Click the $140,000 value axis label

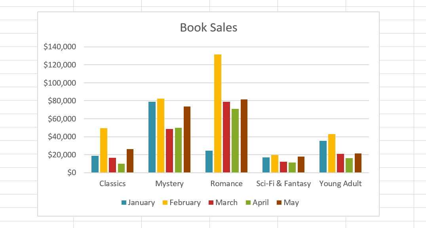coord(60,47)
